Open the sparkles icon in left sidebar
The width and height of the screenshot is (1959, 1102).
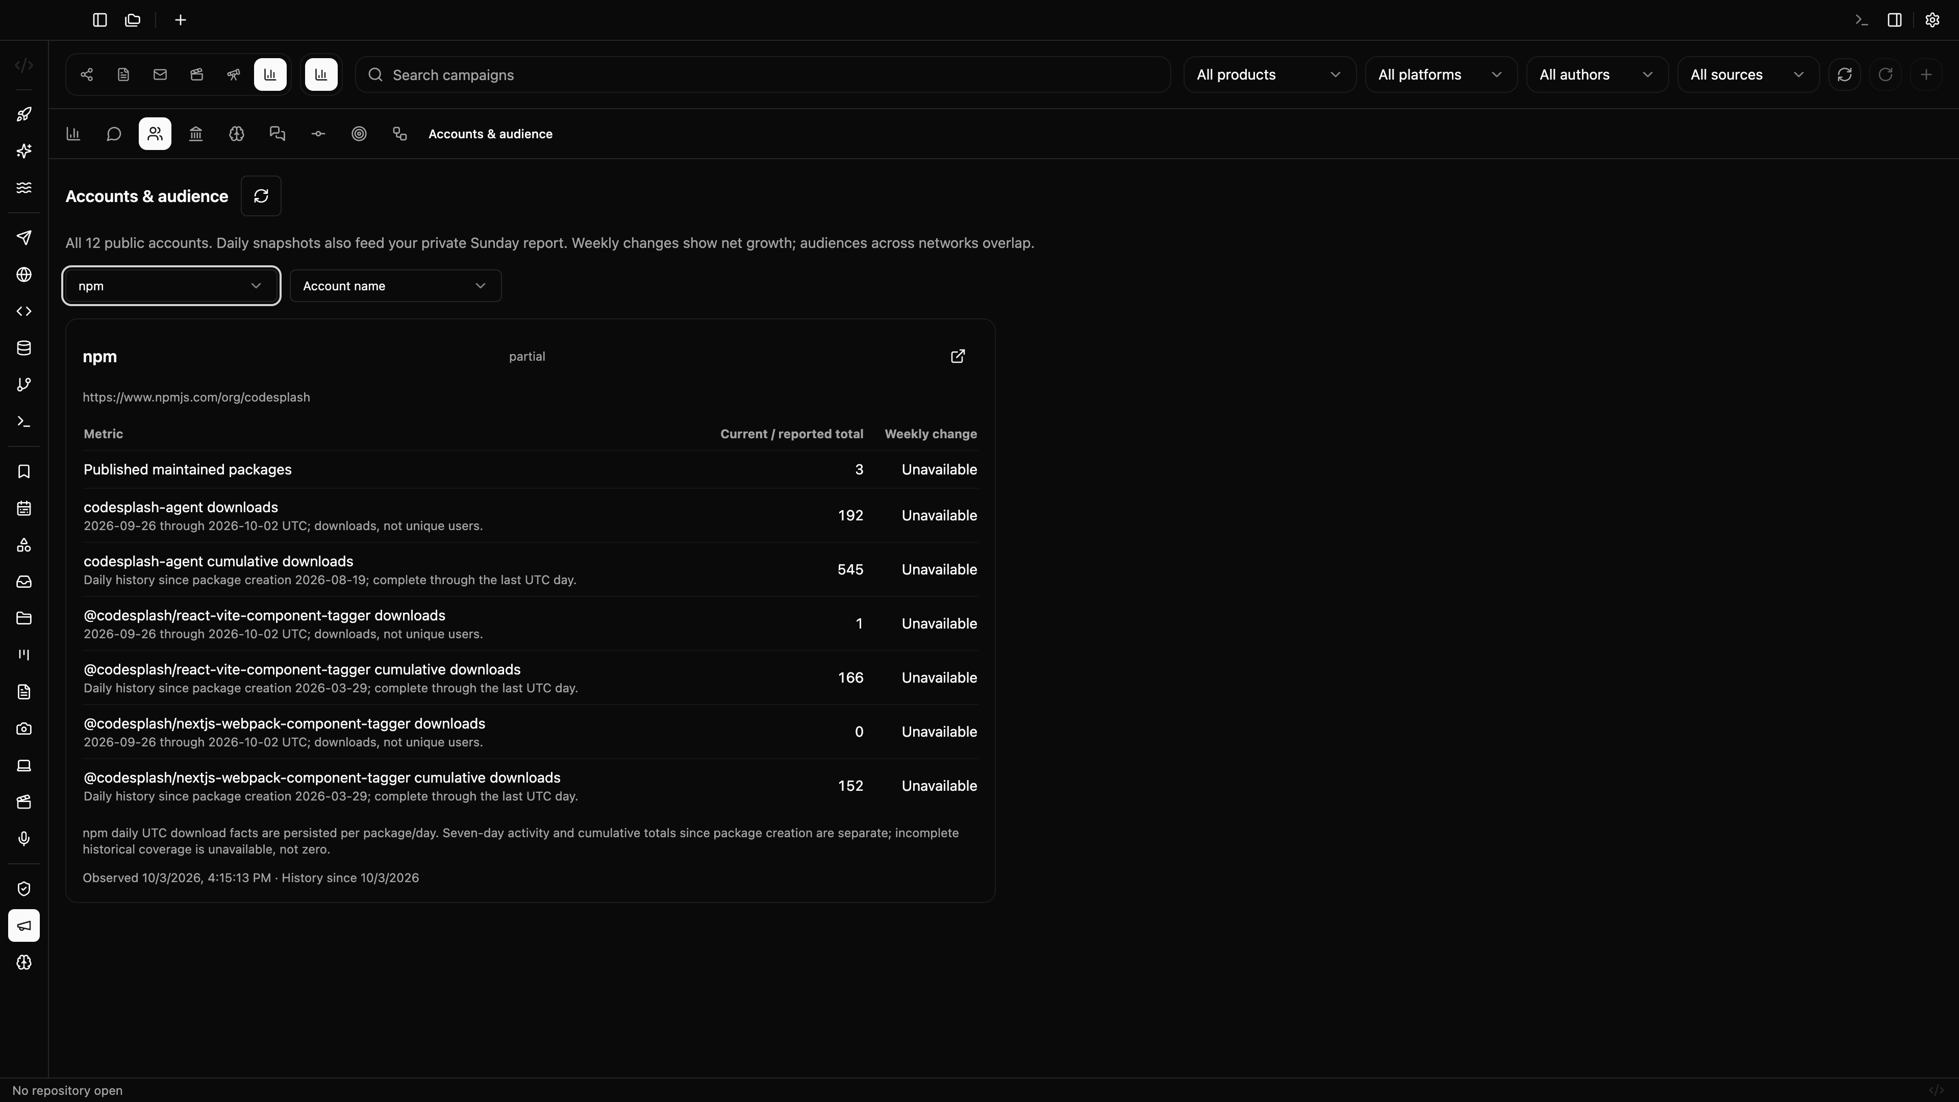(24, 151)
